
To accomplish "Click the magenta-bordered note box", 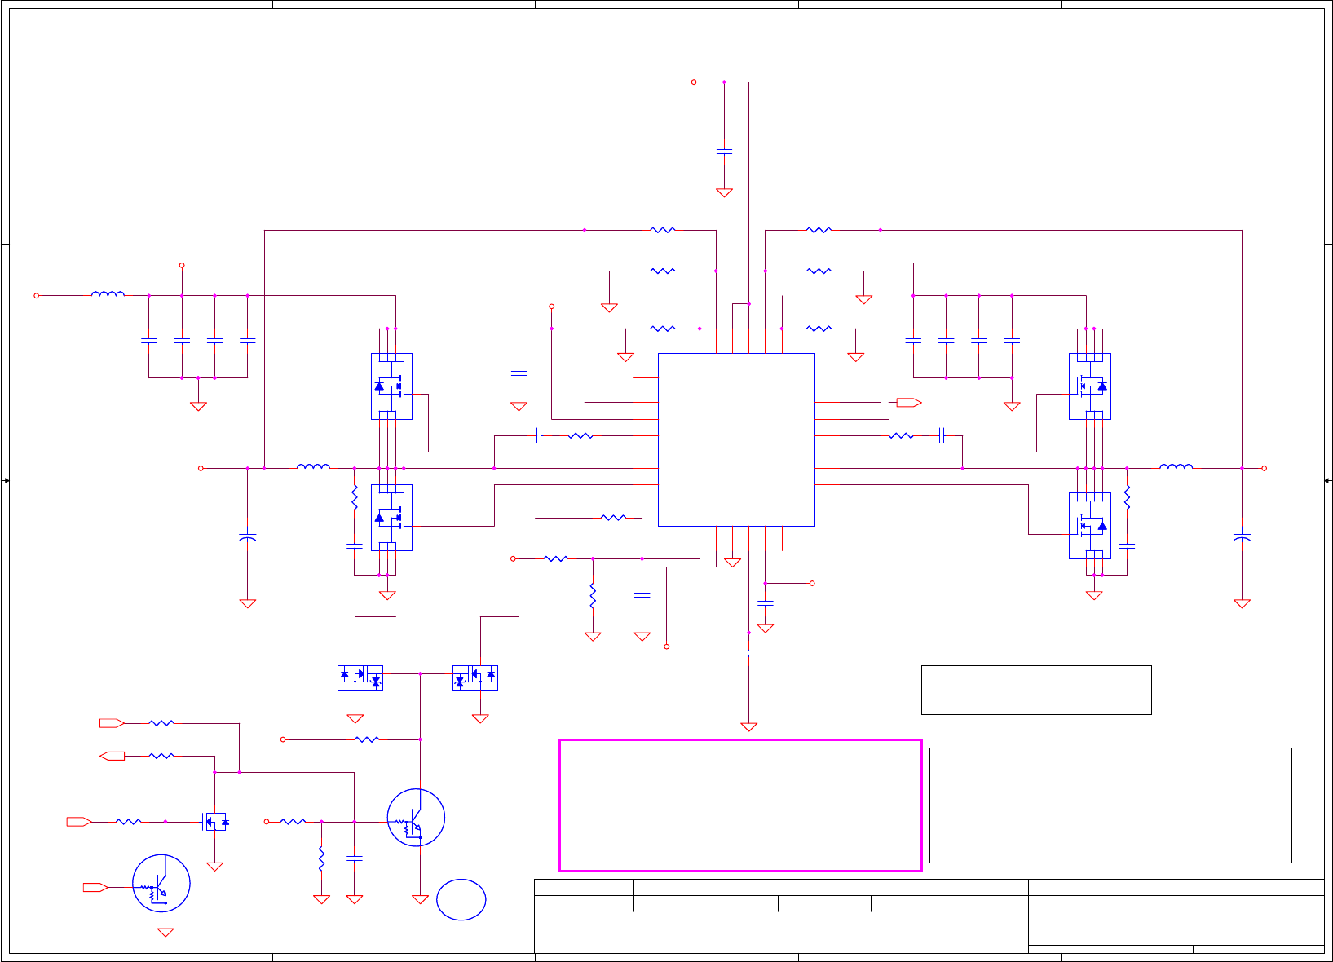I will [x=740, y=805].
